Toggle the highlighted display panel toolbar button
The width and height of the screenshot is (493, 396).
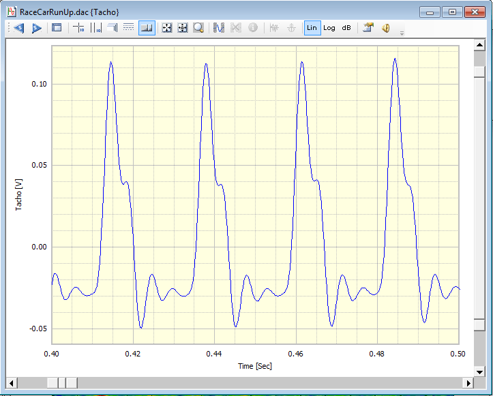coord(146,28)
